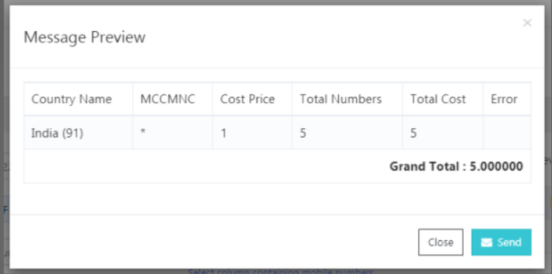Select the Error column header

(x=504, y=99)
